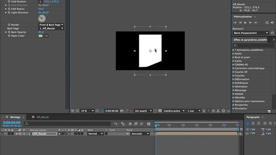Click the reset exposure icon
The height and width of the screenshot is (155, 276).
pos(223,111)
